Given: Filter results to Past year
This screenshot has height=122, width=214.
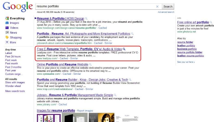Looking at the screenshot, I should [10, 70].
